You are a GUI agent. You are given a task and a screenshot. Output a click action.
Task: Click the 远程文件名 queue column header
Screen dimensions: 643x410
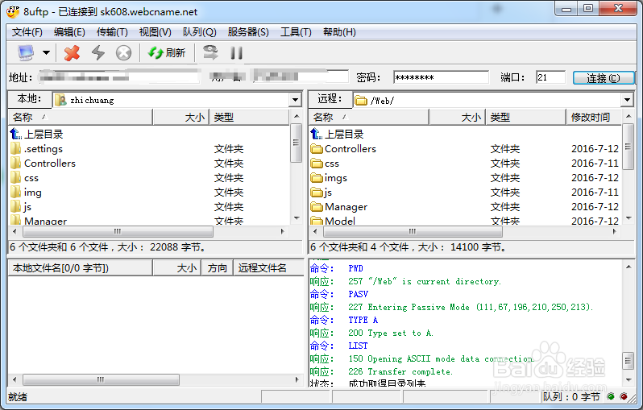click(x=268, y=267)
